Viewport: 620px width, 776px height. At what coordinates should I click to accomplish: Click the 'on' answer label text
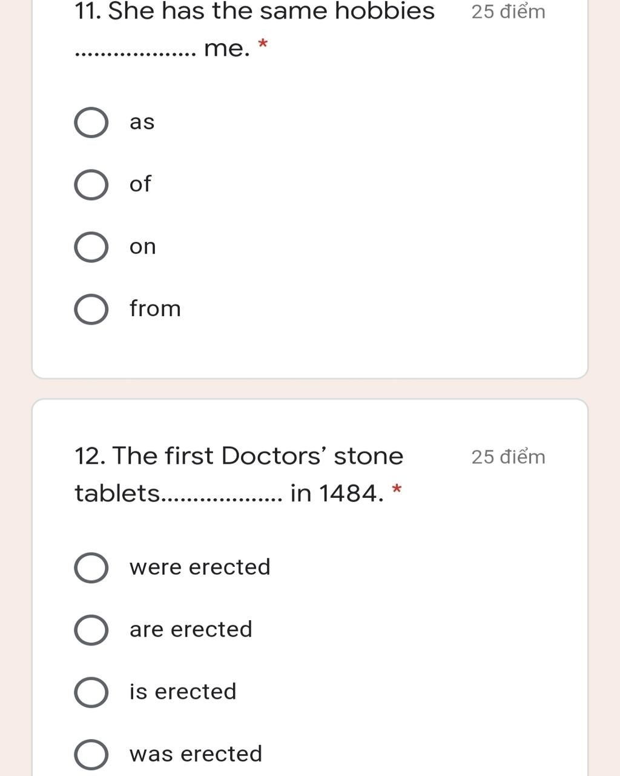click(142, 247)
